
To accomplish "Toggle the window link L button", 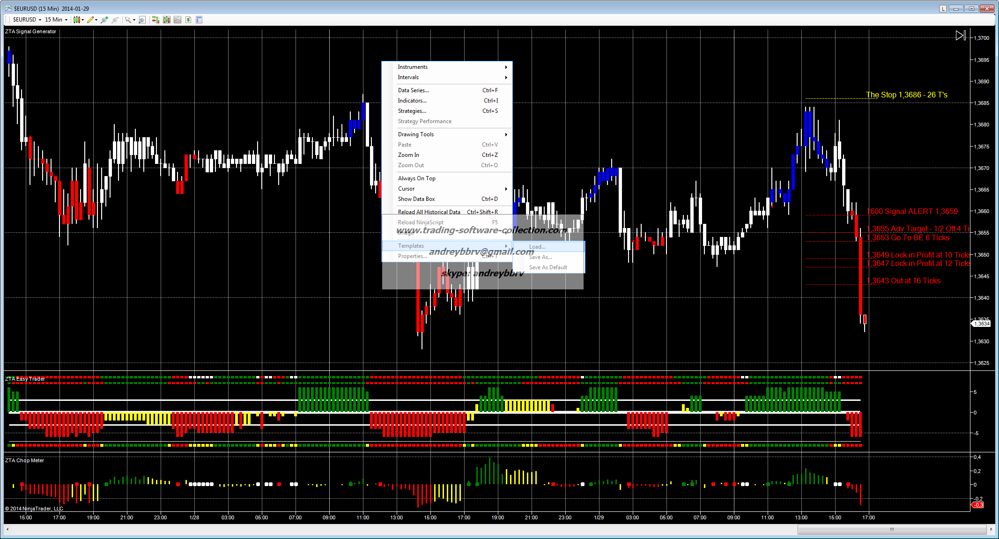I will tap(943, 8).
